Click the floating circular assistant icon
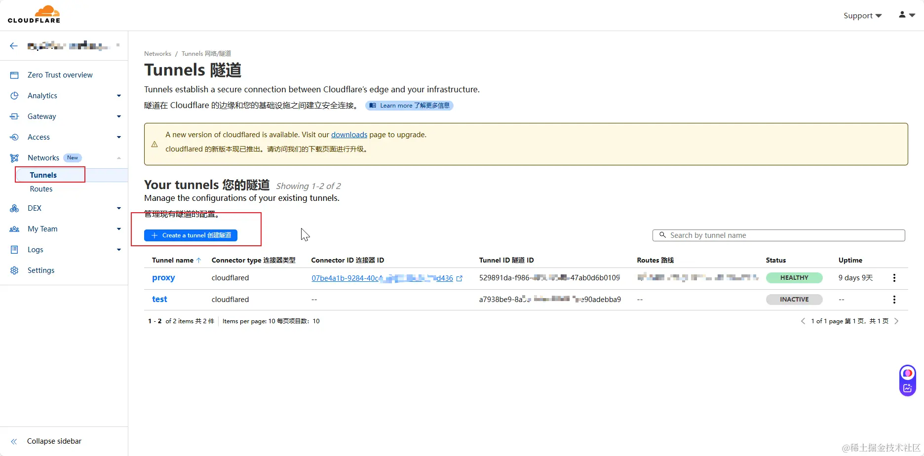The image size is (924, 456). (x=908, y=373)
